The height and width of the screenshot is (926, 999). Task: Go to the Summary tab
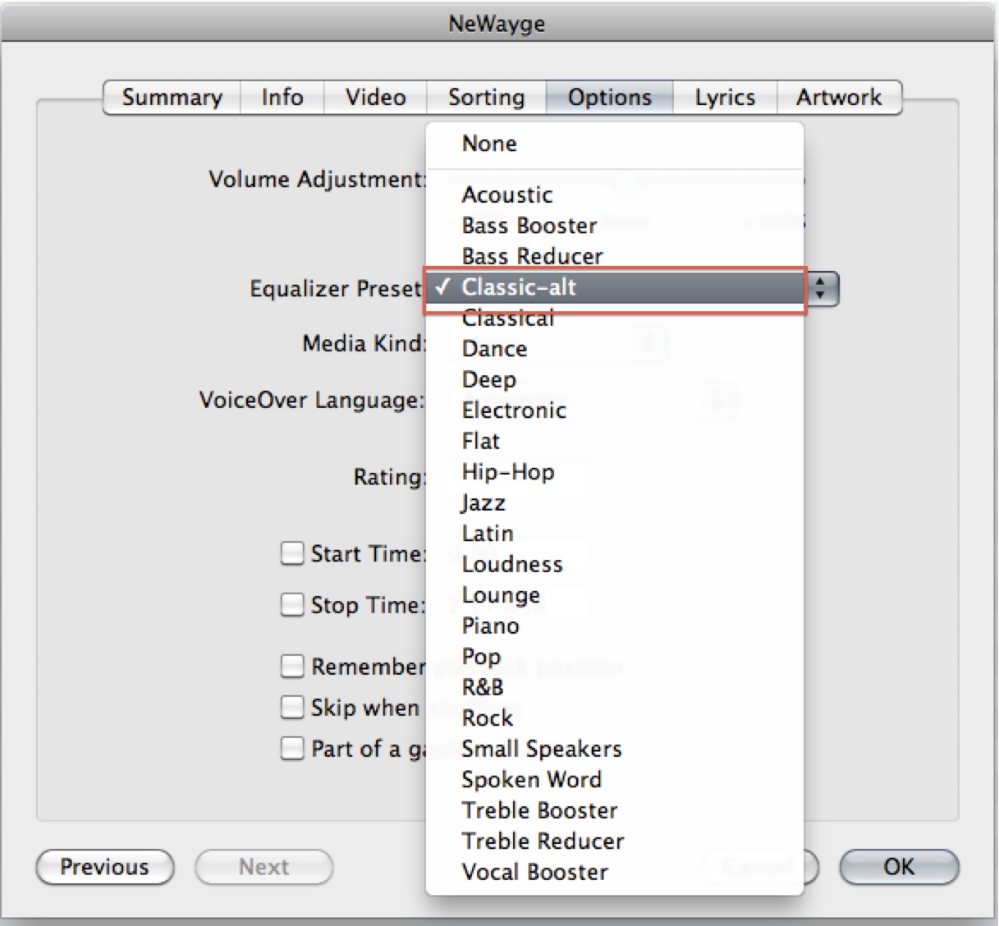[x=172, y=98]
